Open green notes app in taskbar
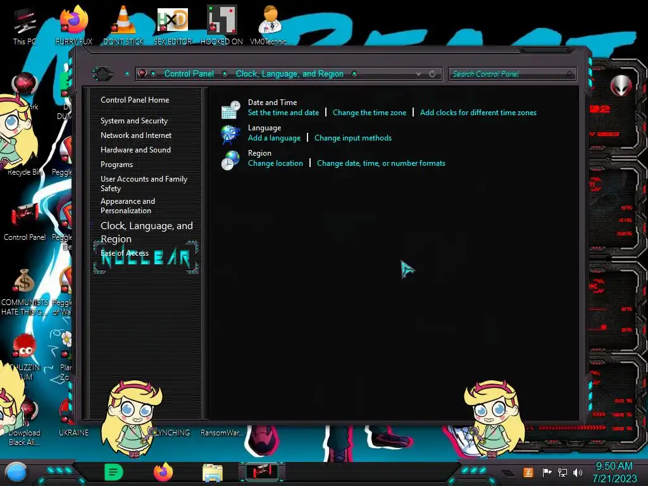Image resolution: width=648 pixels, height=486 pixels. pyautogui.click(x=114, y=472)
